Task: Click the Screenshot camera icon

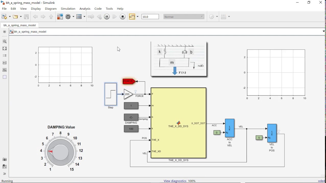Action: click(x=5, y=159)
